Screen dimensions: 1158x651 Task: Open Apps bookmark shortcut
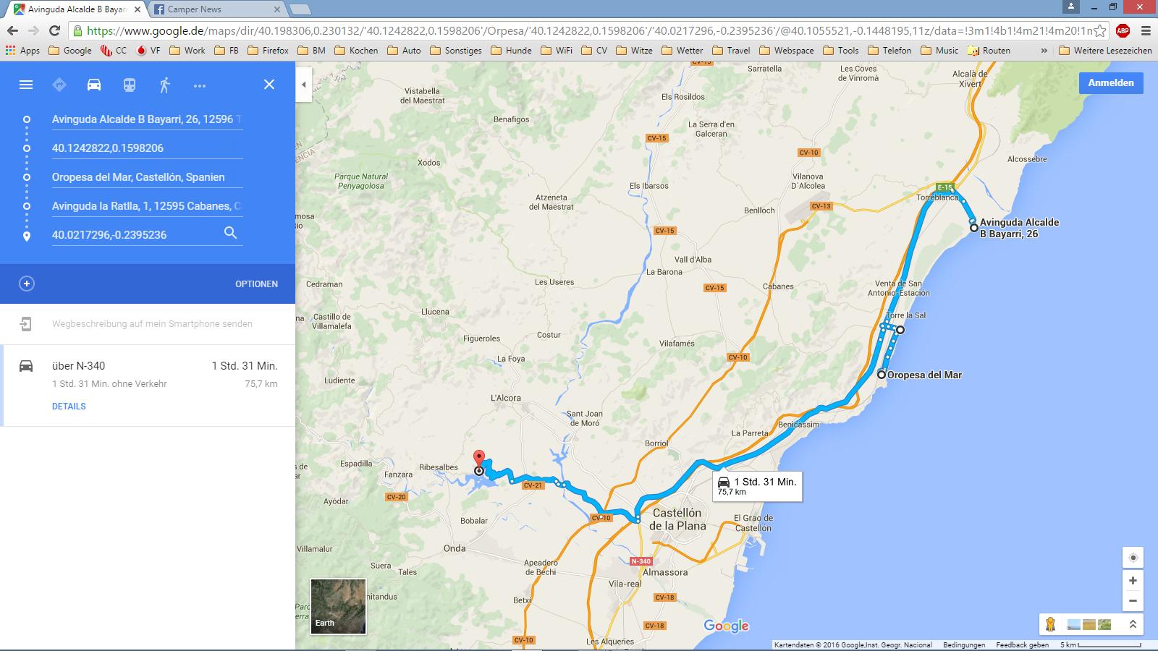(x=22, y=51)
